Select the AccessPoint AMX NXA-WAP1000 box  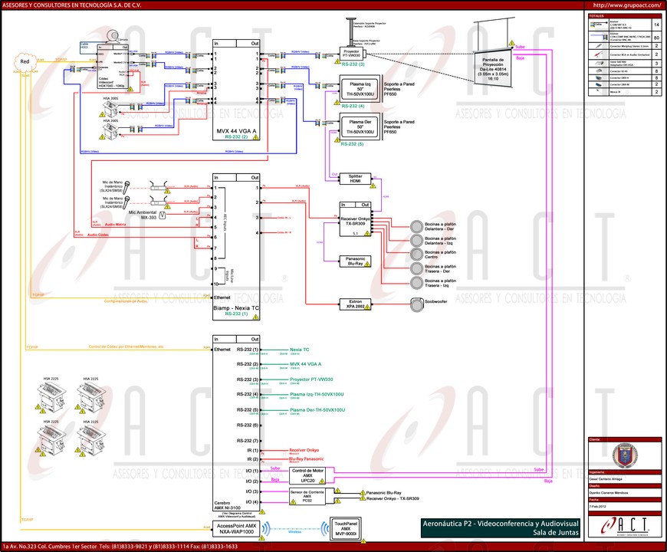pos(237,528)
